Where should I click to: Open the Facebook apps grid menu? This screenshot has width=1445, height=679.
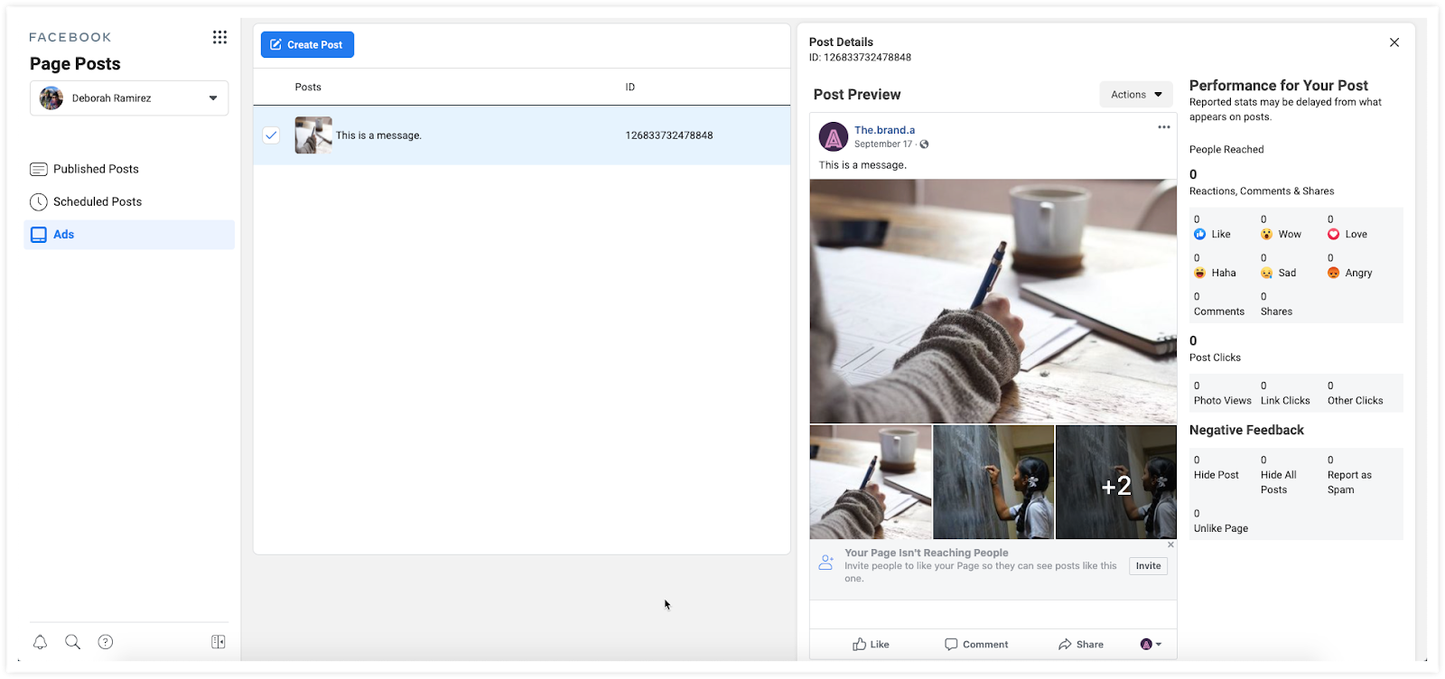(219, 37)
